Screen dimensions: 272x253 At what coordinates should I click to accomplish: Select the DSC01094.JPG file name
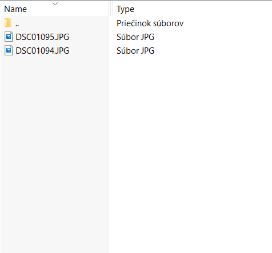click(42, 51)
